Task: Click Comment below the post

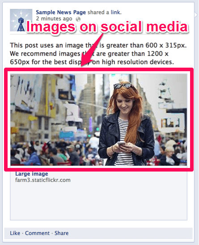Action: [x=37, y=233]
